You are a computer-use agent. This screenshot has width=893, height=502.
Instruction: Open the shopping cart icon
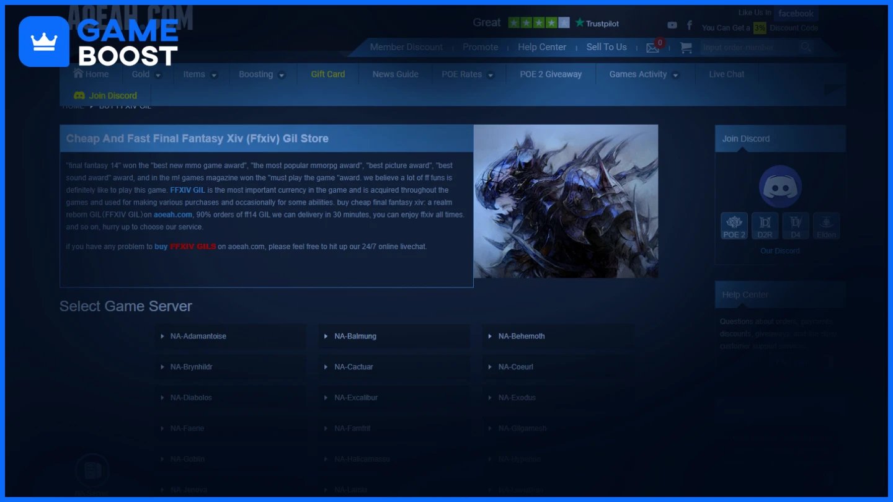coord(685,47)
